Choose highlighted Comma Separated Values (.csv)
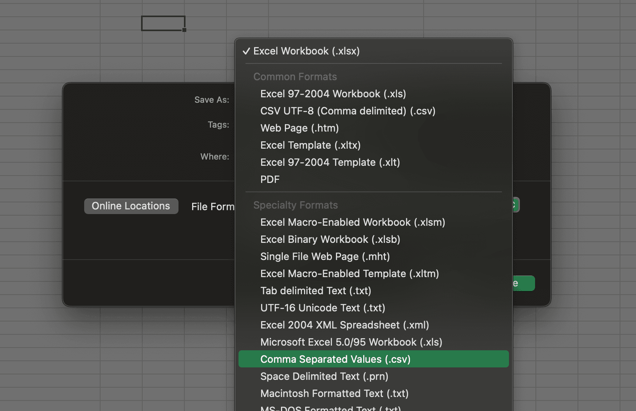Image resolution: width=636 pixels, height=411 pixels. tap(373, 359)
